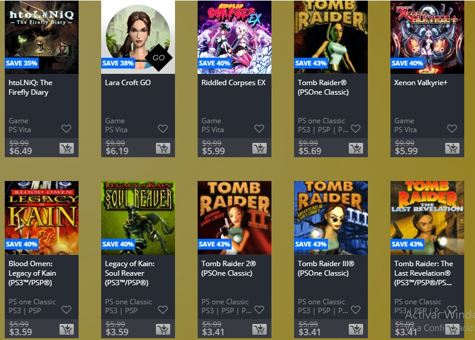Favorite Tomb Raider III with heart icon
This screenshot has width=475, height=340.
[355, 310]
